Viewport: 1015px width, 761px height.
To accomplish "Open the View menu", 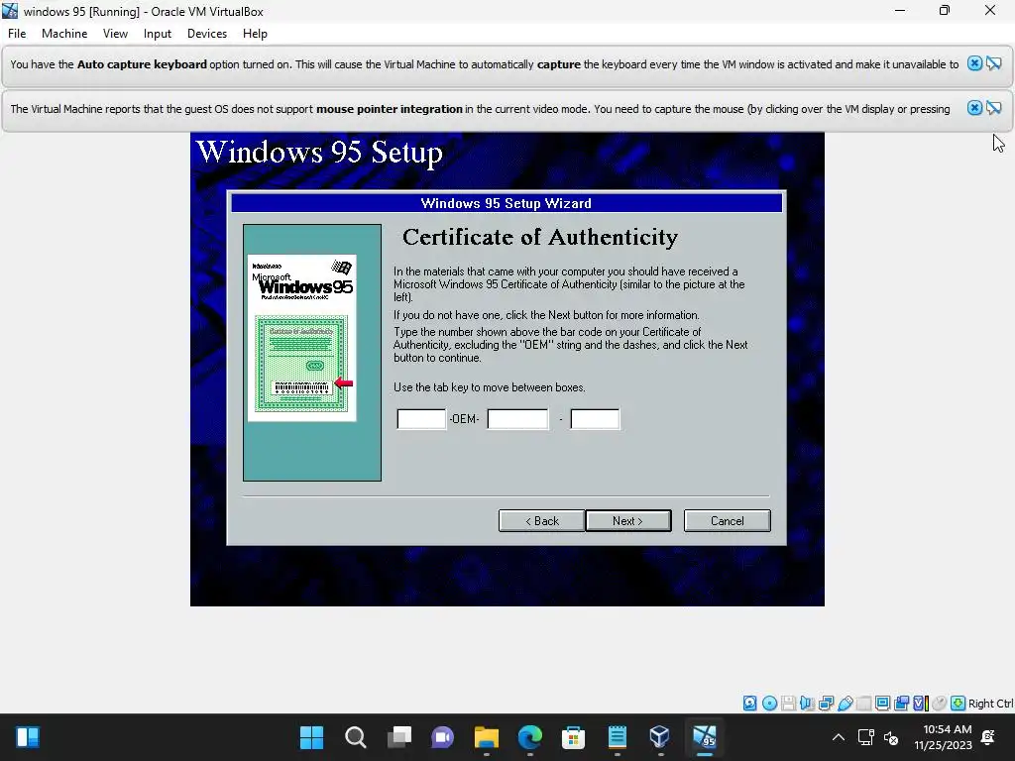I will (x=115, y=34).
